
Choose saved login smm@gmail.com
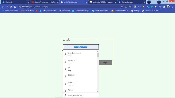pyautogui.click(x=80, y=54)
